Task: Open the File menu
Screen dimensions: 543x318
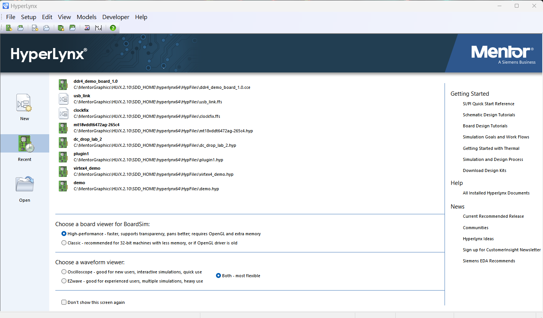Action: 11,17
